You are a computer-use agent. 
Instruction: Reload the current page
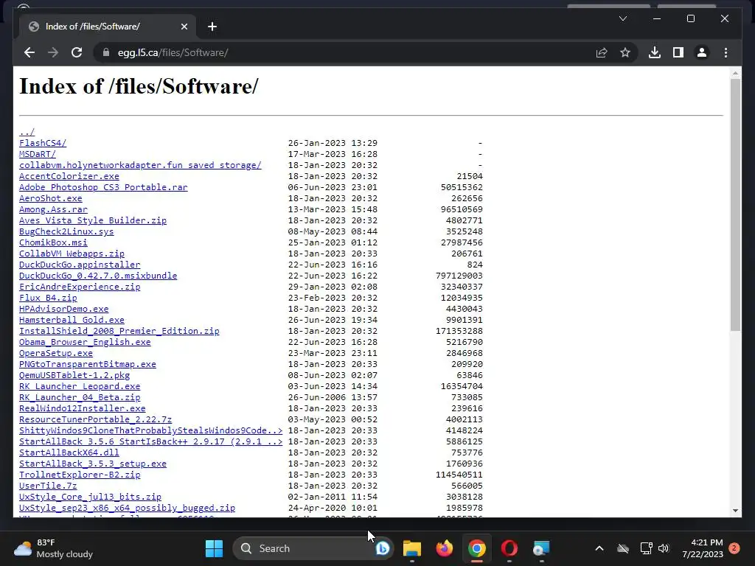77,52
